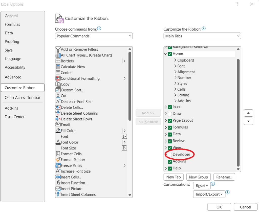Click the New Tab button
Screen dimensions: 259x212
174,177
